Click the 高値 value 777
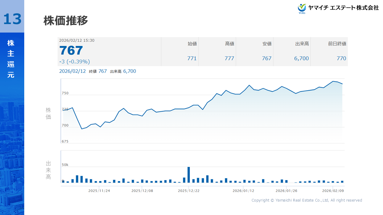Viewport: 383px width, 215px height. tap(229, 58)
